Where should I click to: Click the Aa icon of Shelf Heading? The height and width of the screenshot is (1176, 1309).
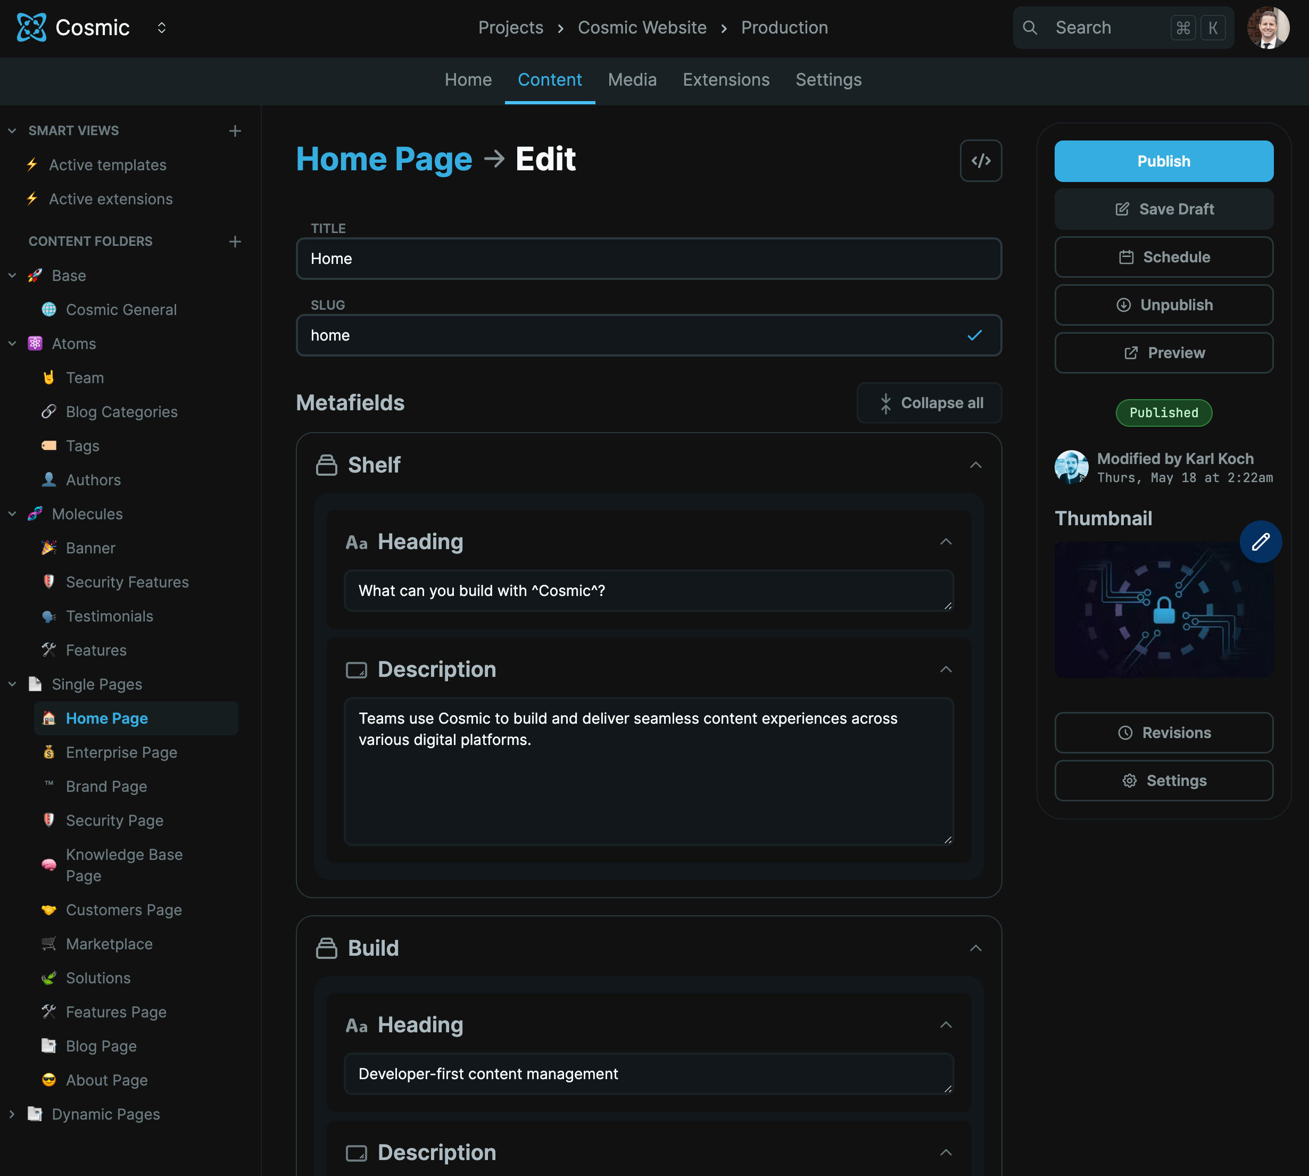pos(356,542)
